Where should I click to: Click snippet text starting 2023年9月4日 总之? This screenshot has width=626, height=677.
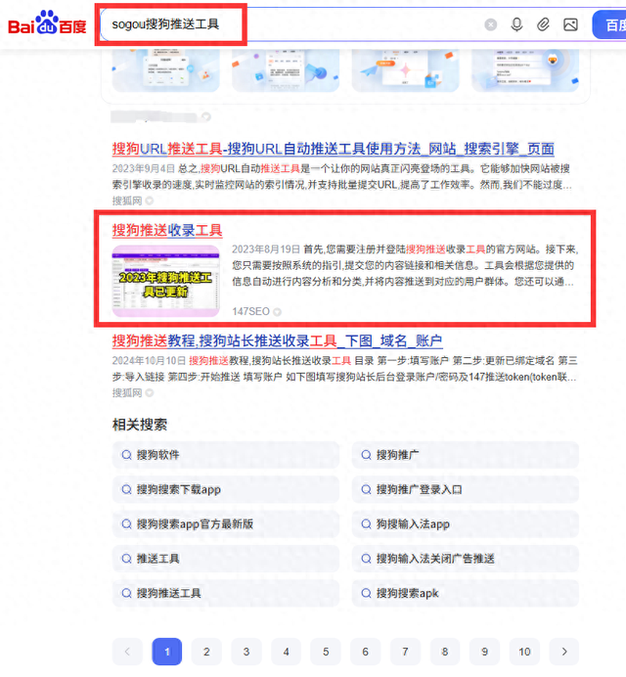342,177
